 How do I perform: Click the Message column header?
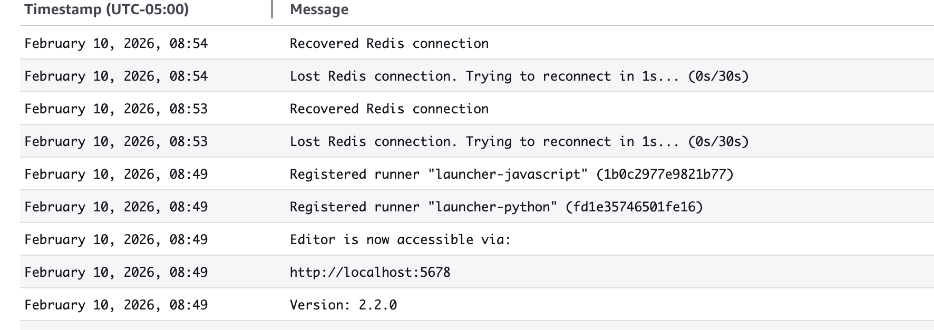click(319, 9)
